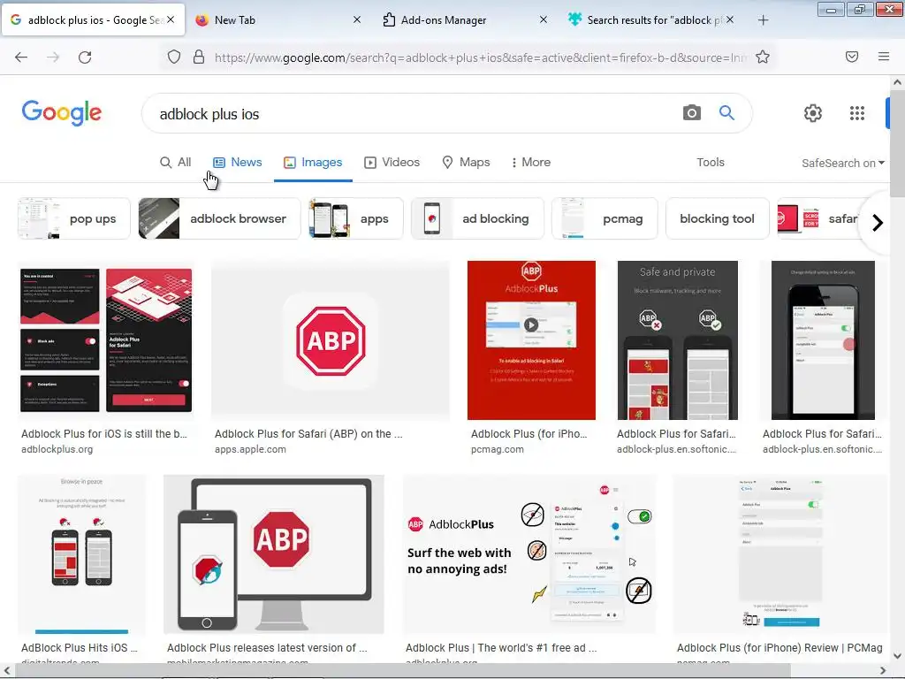Go back to the previous page
Image resolution: width=905 pixels, height=679 pixels.
tap(21, 57)
